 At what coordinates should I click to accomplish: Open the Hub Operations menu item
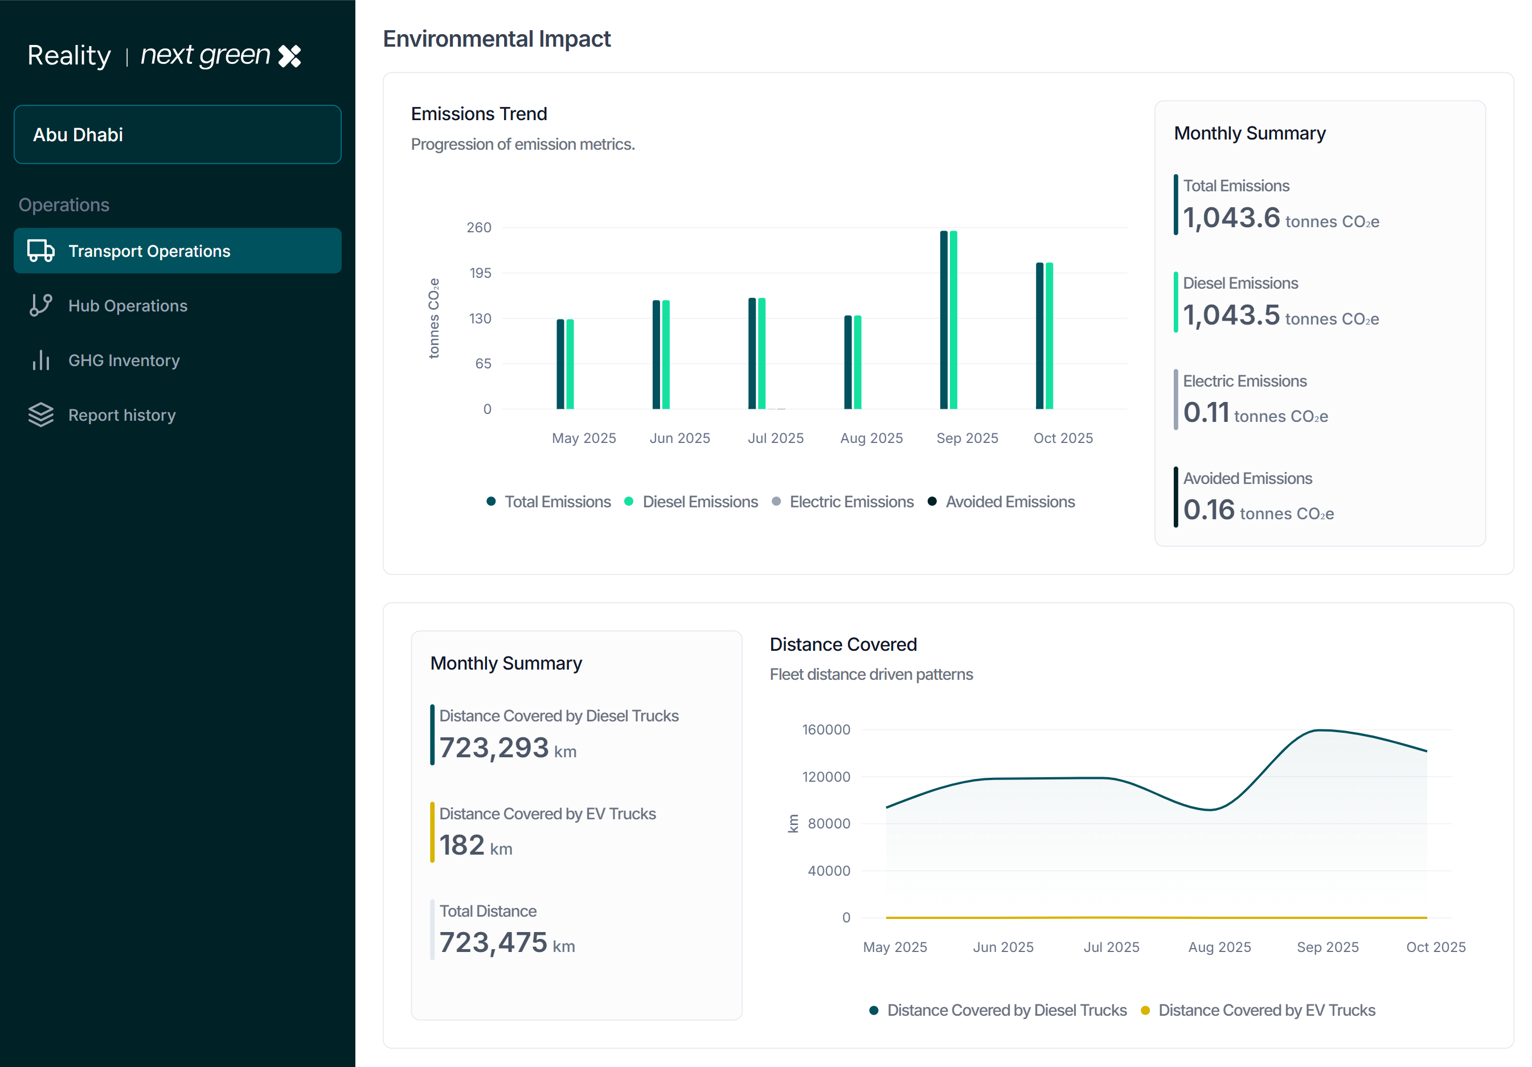[x=128, y=305]
